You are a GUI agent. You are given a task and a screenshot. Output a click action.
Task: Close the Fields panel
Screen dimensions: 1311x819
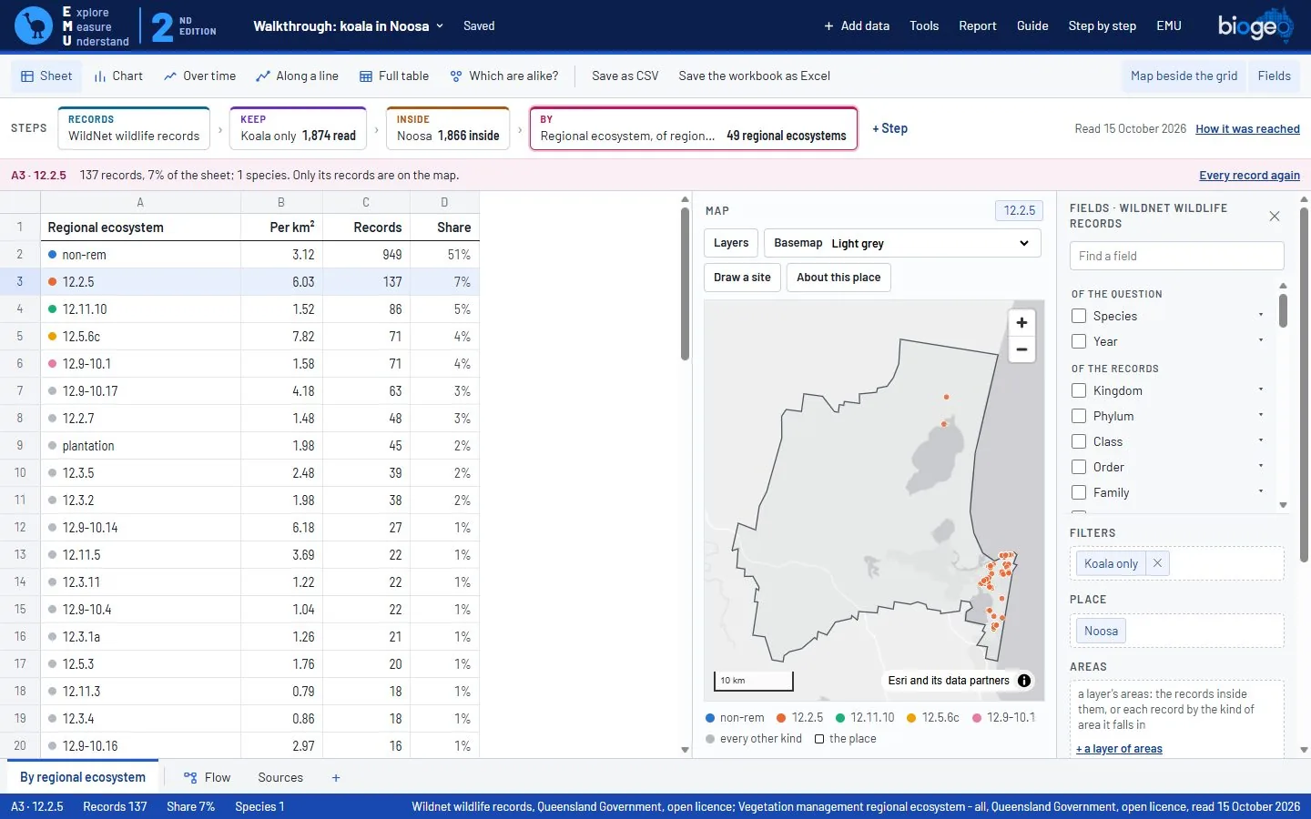click(1275, 216)
